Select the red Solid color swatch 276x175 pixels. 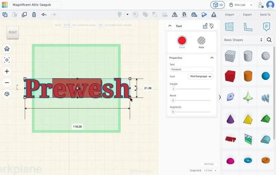182,41
